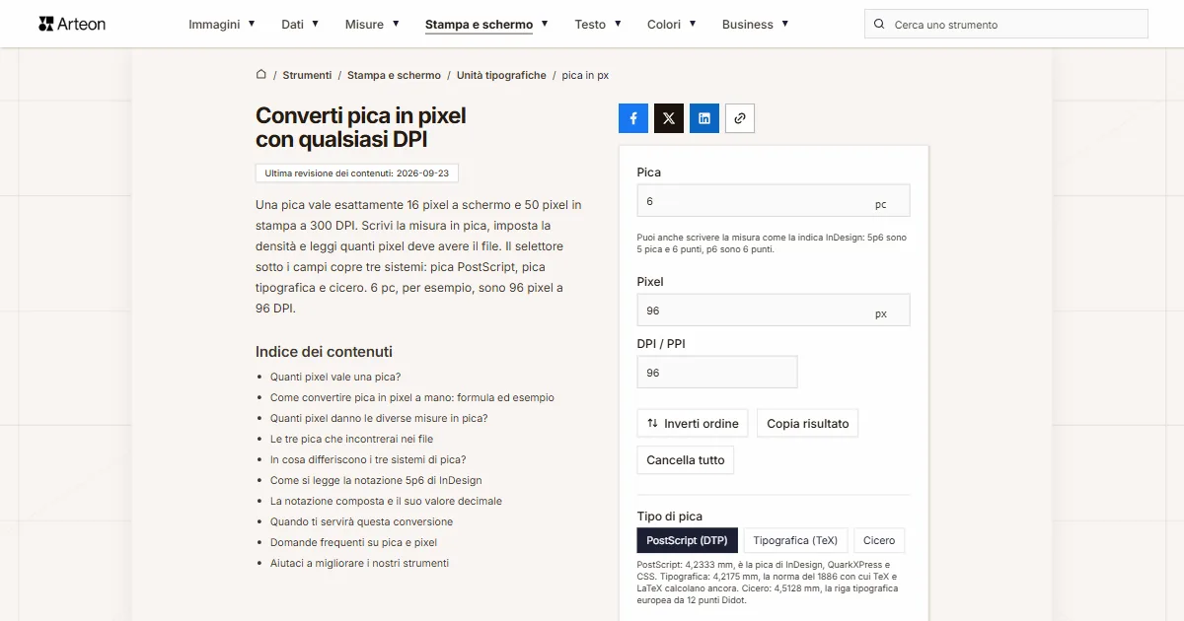Jump to Quanti pixel danno le diverse misure

(379, 418)
